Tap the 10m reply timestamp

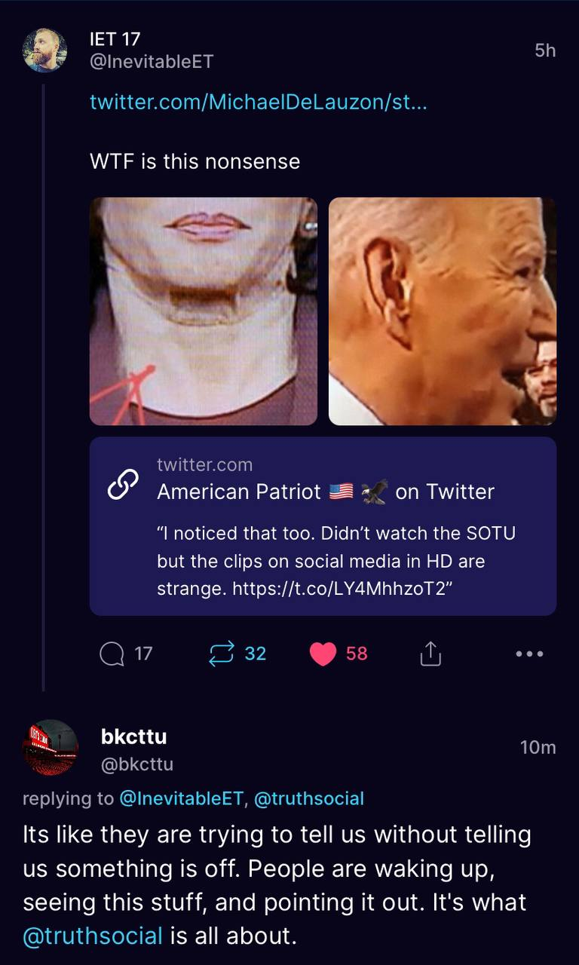[x=538, y=748]
